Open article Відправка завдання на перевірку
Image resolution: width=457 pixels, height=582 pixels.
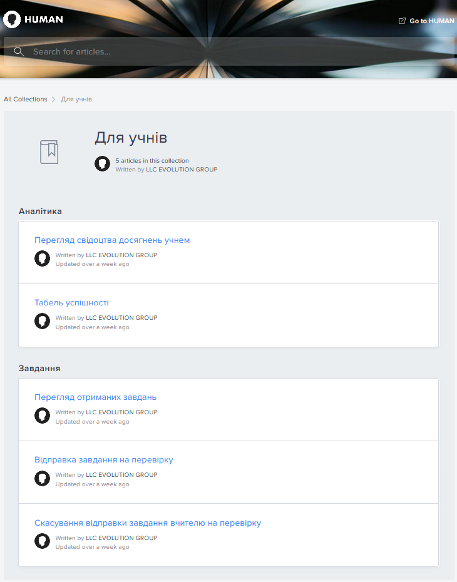tap(104, 460)
